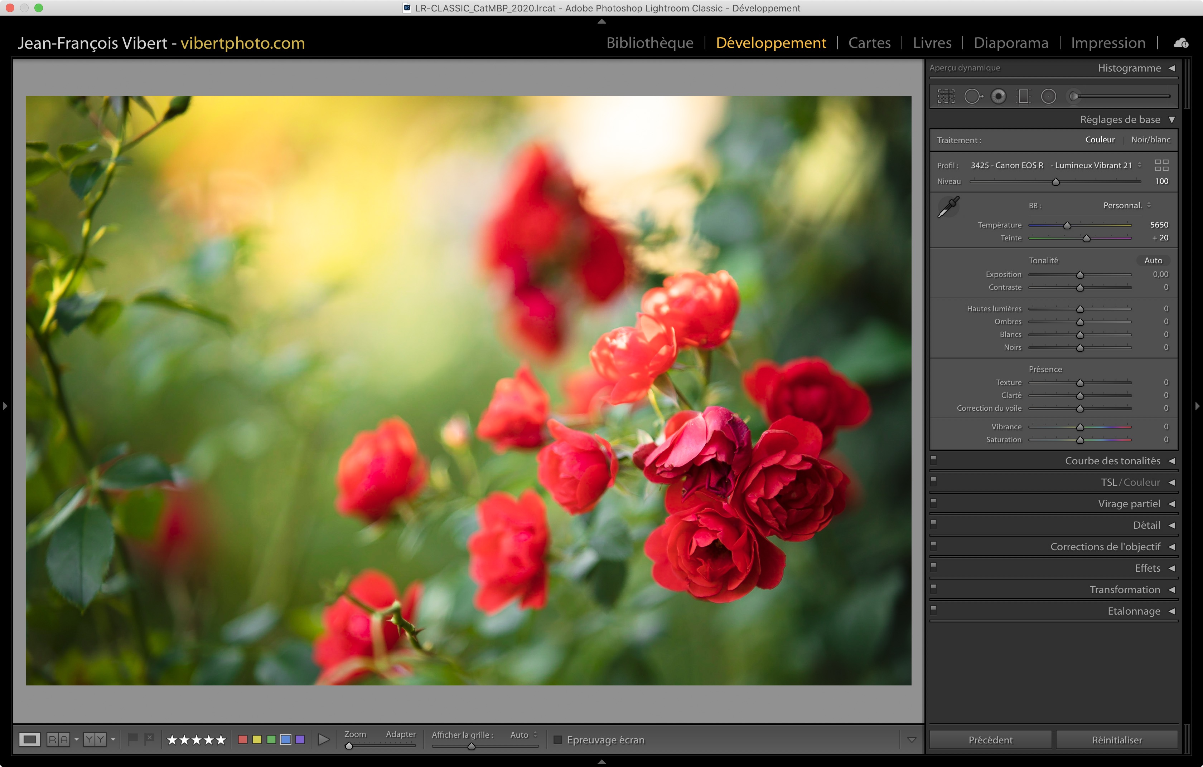Click the Auto tonality button
Image resolution: width=1203 pixels, height=767 pixels.
tap(1153, 260)
